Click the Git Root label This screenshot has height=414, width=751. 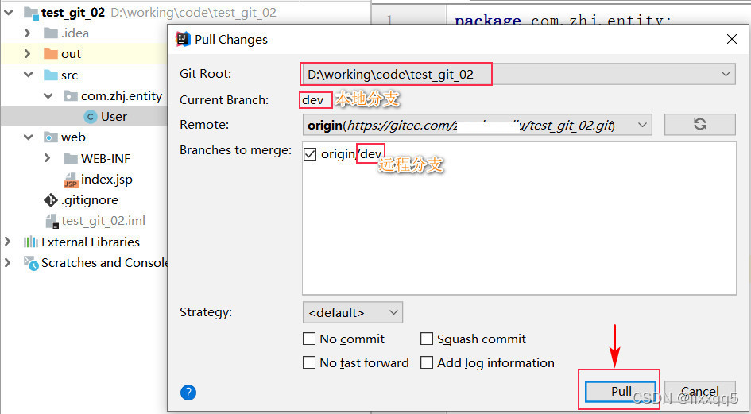click(206, 74)
